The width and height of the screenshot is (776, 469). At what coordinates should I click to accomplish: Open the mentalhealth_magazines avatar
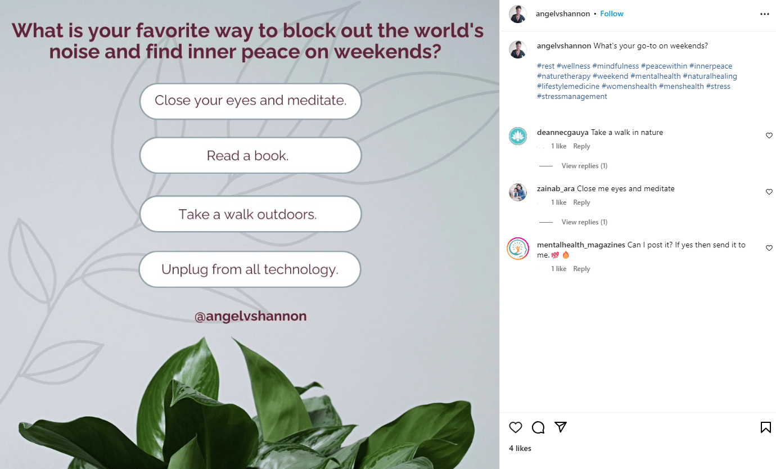[x=517, y=249]
